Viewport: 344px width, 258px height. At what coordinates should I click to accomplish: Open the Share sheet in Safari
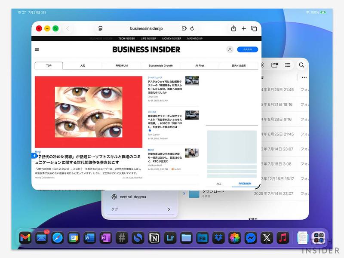tap(233, 29)
